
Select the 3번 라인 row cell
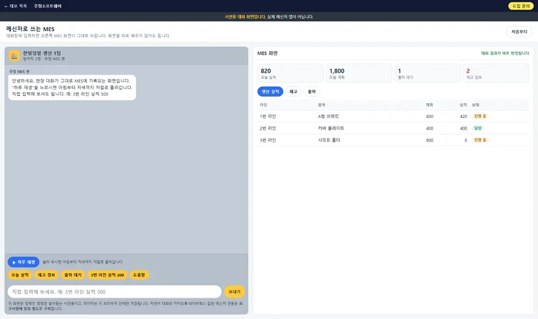point(268,141)
